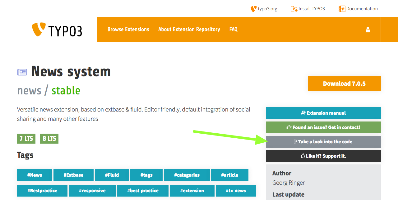
Task: Click the News system heading
Action: coord(71,72)
